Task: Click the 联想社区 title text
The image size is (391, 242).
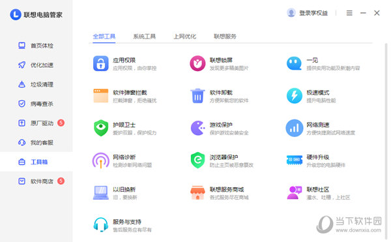Action: coord(318,189)
